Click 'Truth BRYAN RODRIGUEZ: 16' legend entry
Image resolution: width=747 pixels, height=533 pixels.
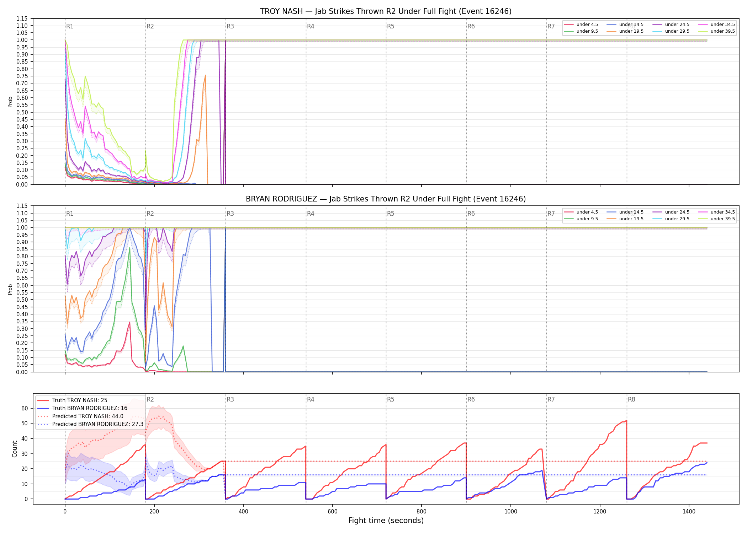(82, 408)
